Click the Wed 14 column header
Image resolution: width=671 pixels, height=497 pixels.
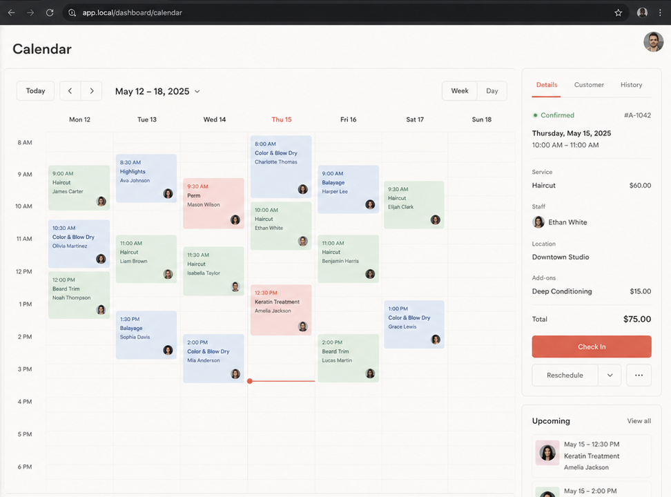coord(215,119)
